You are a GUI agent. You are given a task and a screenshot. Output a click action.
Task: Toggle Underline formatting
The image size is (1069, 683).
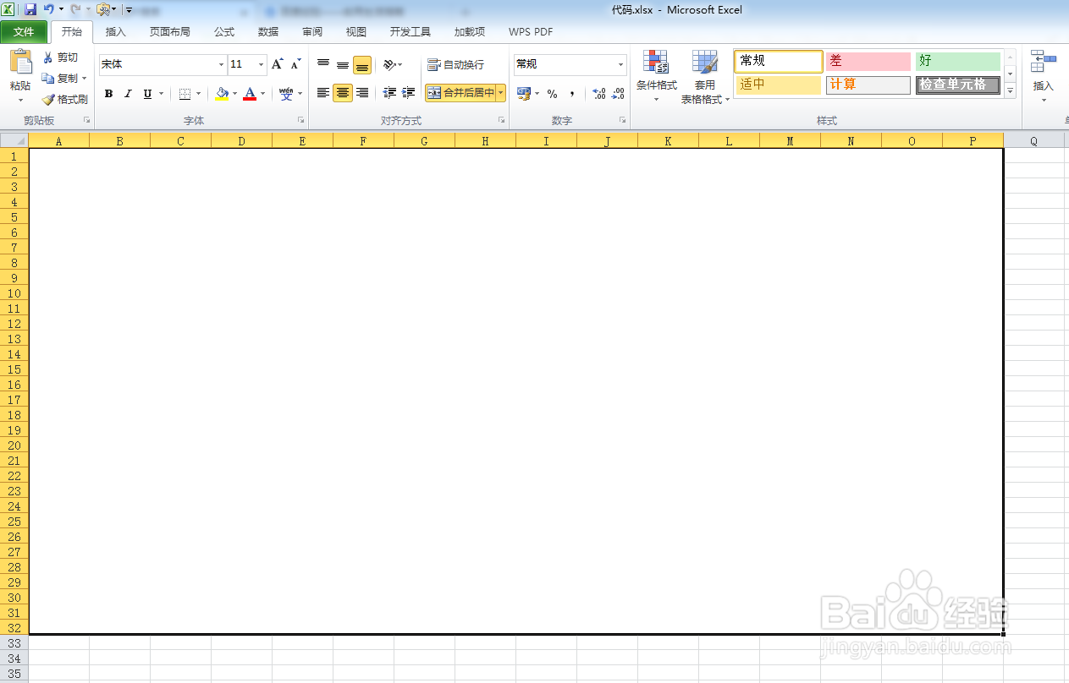[x=147, y=94]
